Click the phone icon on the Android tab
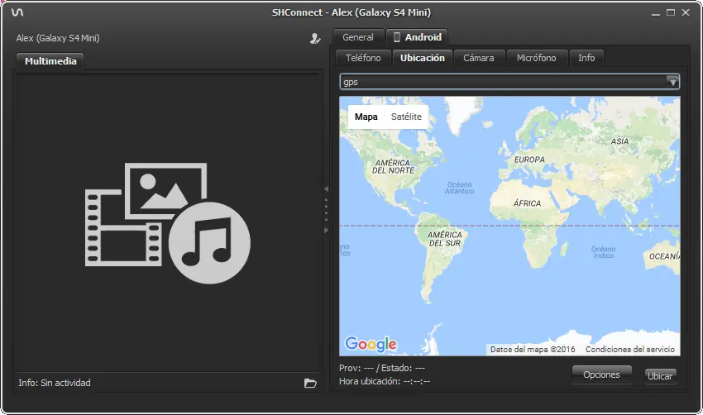703x415 pixels. [x=397, y=37]
